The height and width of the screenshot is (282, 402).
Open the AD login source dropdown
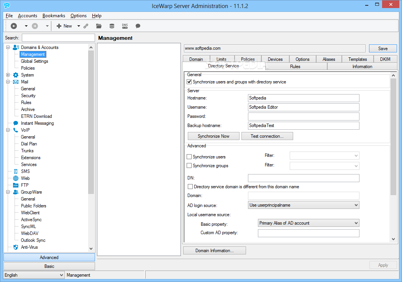click(304, 205)
